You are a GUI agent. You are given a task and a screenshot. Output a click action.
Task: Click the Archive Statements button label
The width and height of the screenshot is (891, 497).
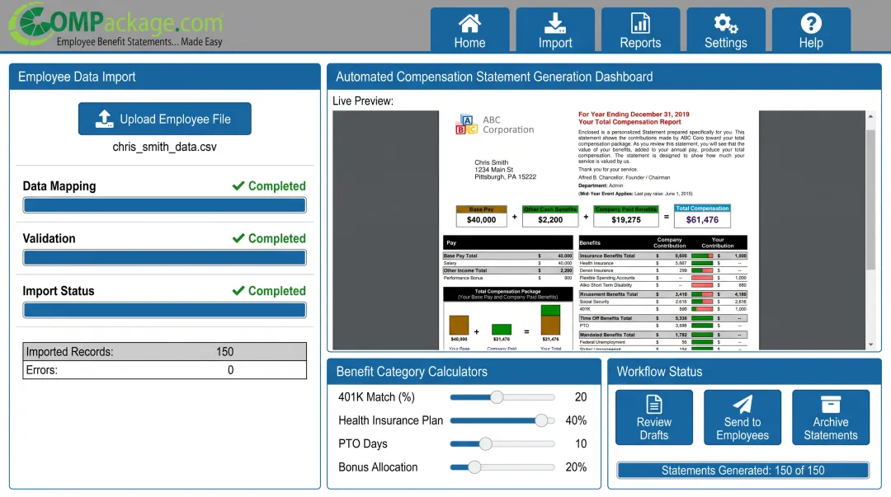coord(830,429)
